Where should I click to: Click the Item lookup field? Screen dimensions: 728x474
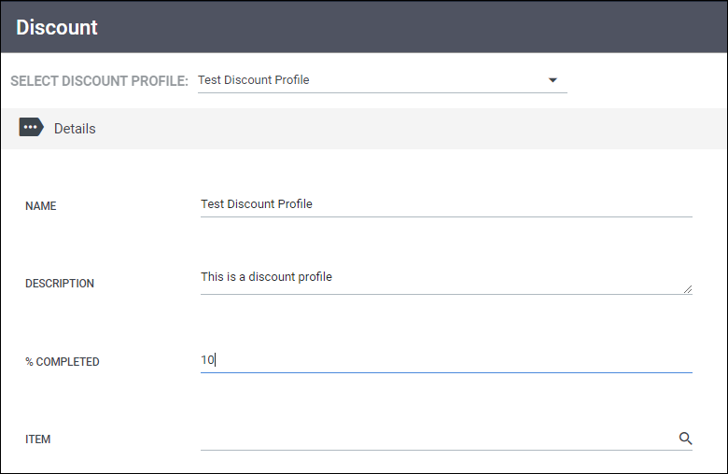pyautogui.click(x=446, y=439)
